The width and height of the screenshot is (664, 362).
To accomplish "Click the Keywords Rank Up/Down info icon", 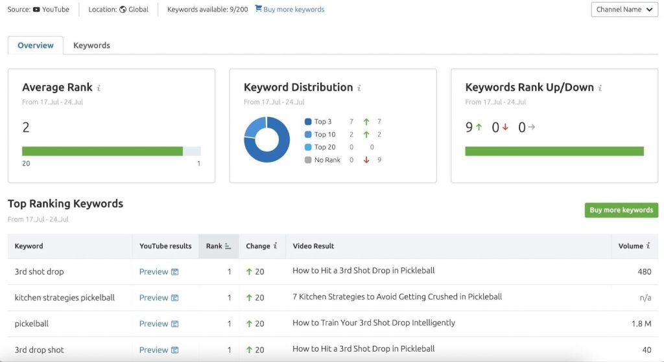I will tap(600, 88).
